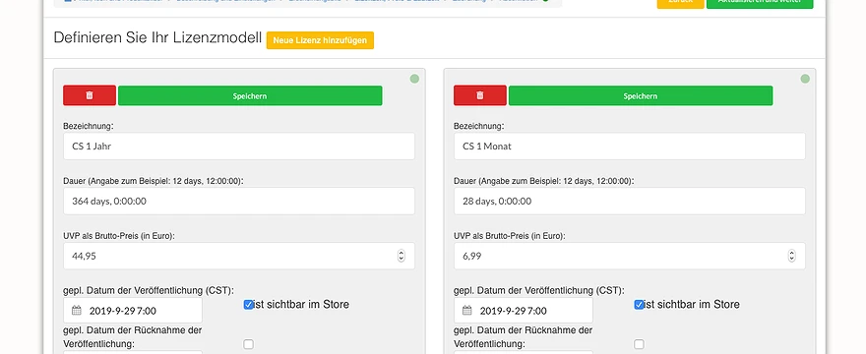Uncheck 'ist sichtbar im Store' for CS 1 Monat
Screen dimensions: 866x354
[639, 304]
